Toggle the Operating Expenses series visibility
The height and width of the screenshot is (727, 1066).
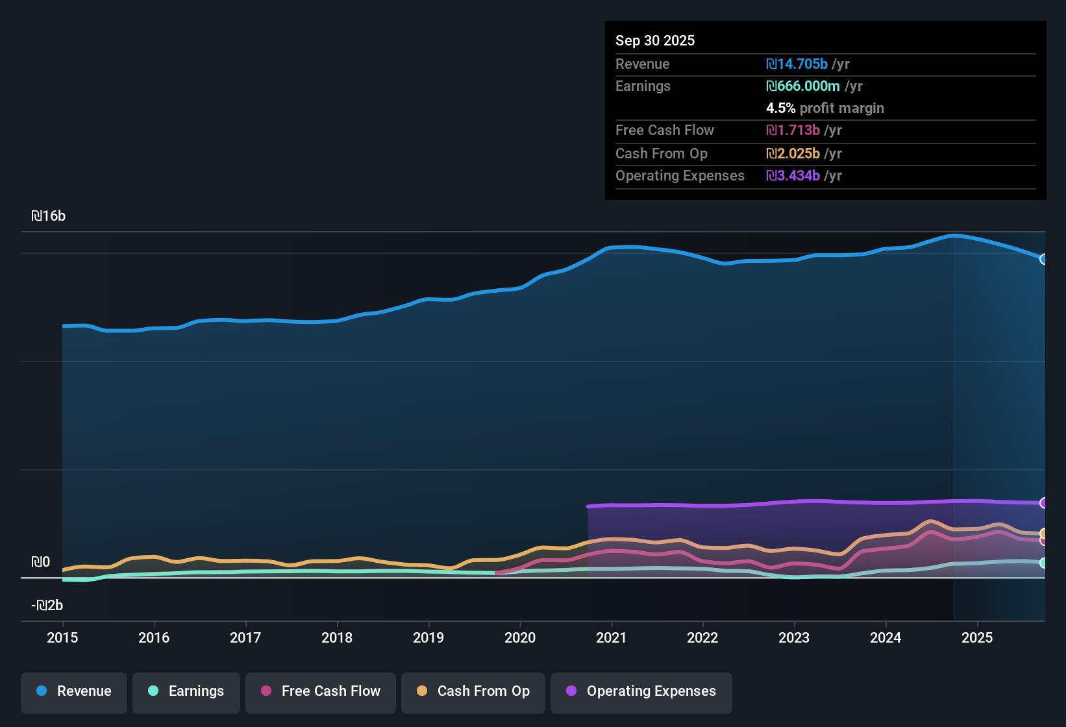tap(641, 691)
